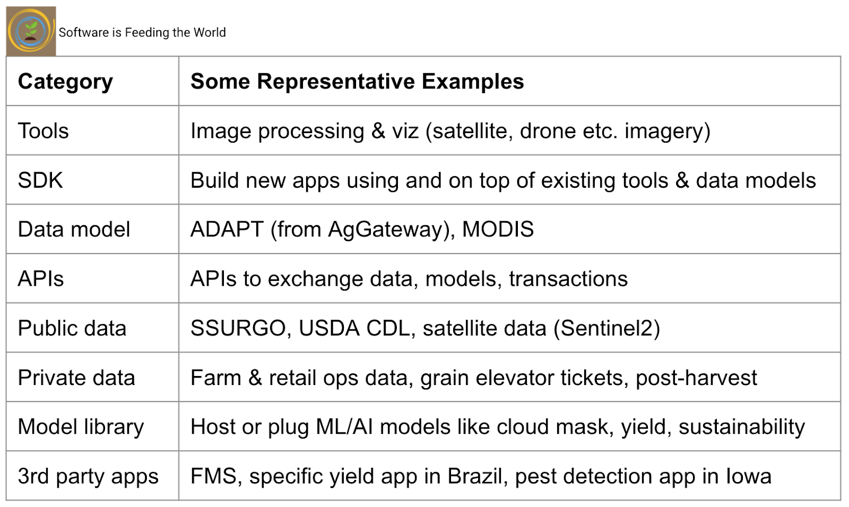
Task: Click the "Host or plug ML/AI models" cell
Action: coord(497,427)
